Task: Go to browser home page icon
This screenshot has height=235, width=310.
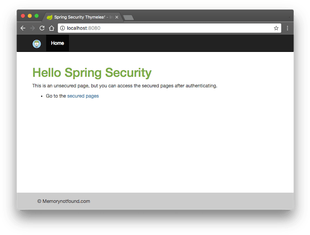Action: [x=52, y=28]
